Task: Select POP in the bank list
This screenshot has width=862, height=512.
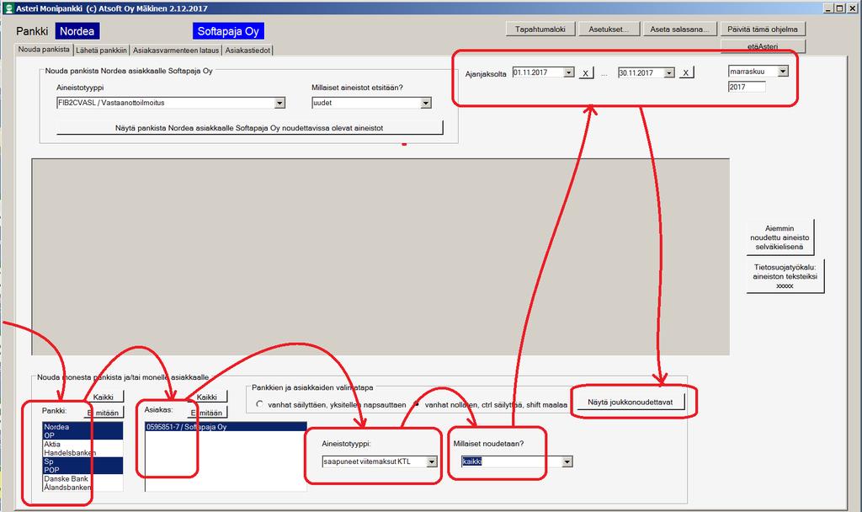Action: pyautogui.click(x=82, y=470)
